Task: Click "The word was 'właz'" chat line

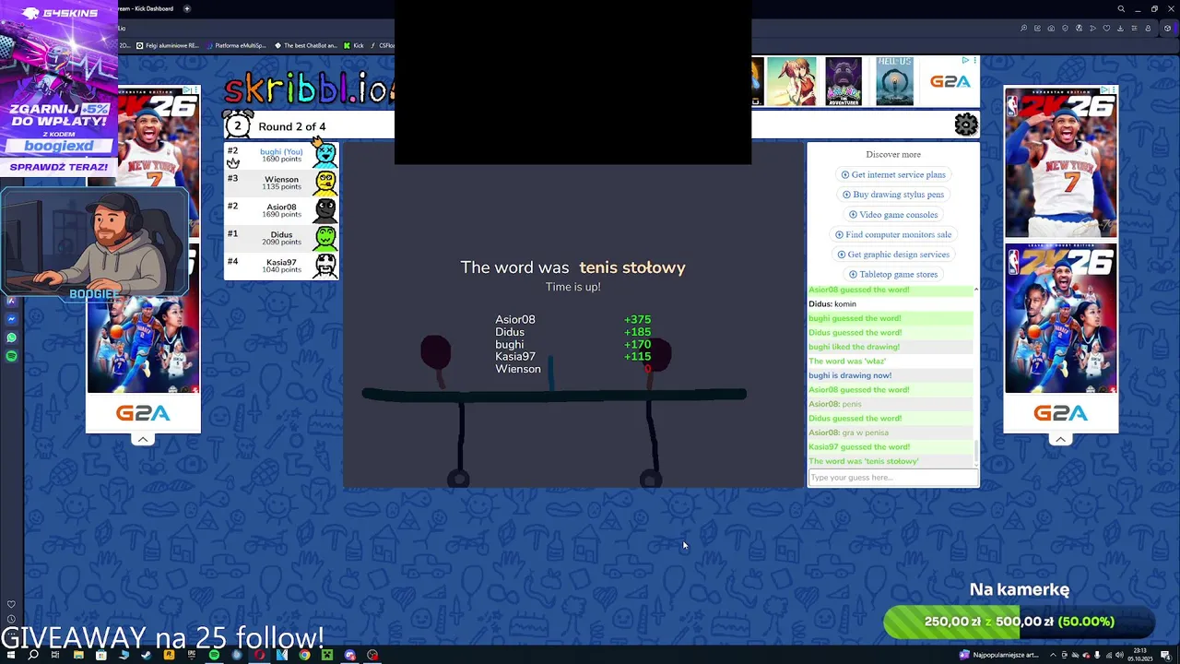Action: tap(847, 362)
